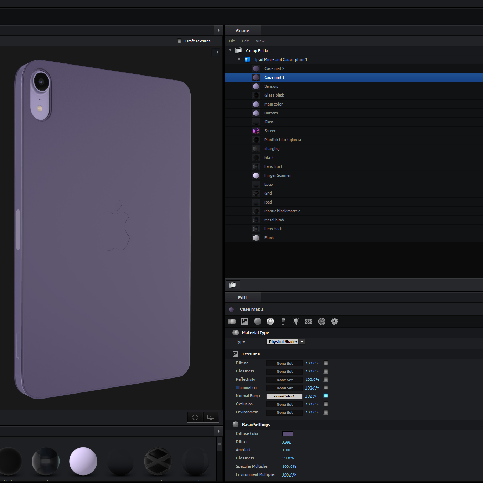The width and height of the screenshot is (483, 483).
Task: Click the Screen material purple icon
Action: pos(256,131)
